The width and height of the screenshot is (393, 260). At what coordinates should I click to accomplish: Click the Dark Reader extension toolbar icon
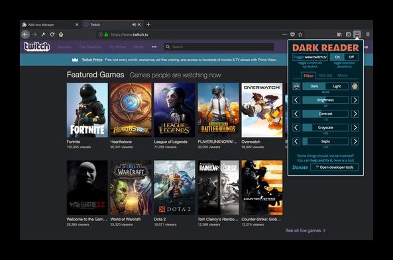[357, 34]
